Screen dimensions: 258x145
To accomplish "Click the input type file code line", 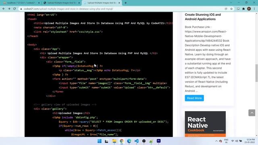I will coord(113,83).
